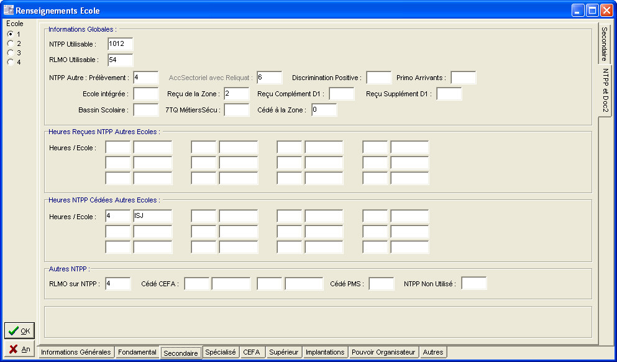Click the Reçu Supplément D1 field
Image resolution: width=617 pixels, height=362 pixels.
click(449, 94)
